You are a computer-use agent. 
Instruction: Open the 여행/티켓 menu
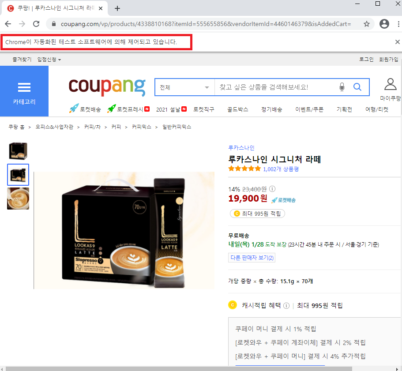376,109
